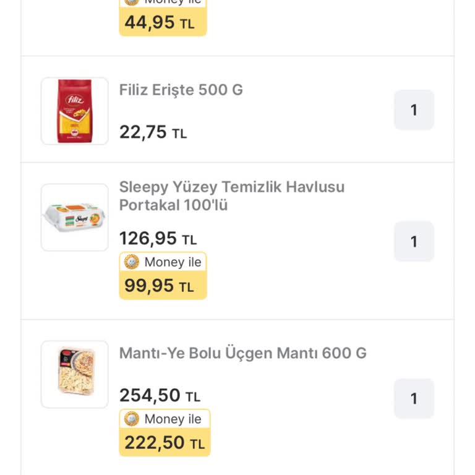Click the Money coin icon under Sleepy price
Viewport: 475px width, 475px height.
(x=132, y=262)
